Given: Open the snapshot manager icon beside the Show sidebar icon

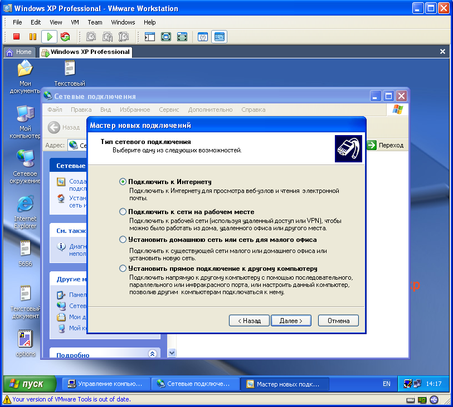Looking at the screenshot, I should coord(124,37).
